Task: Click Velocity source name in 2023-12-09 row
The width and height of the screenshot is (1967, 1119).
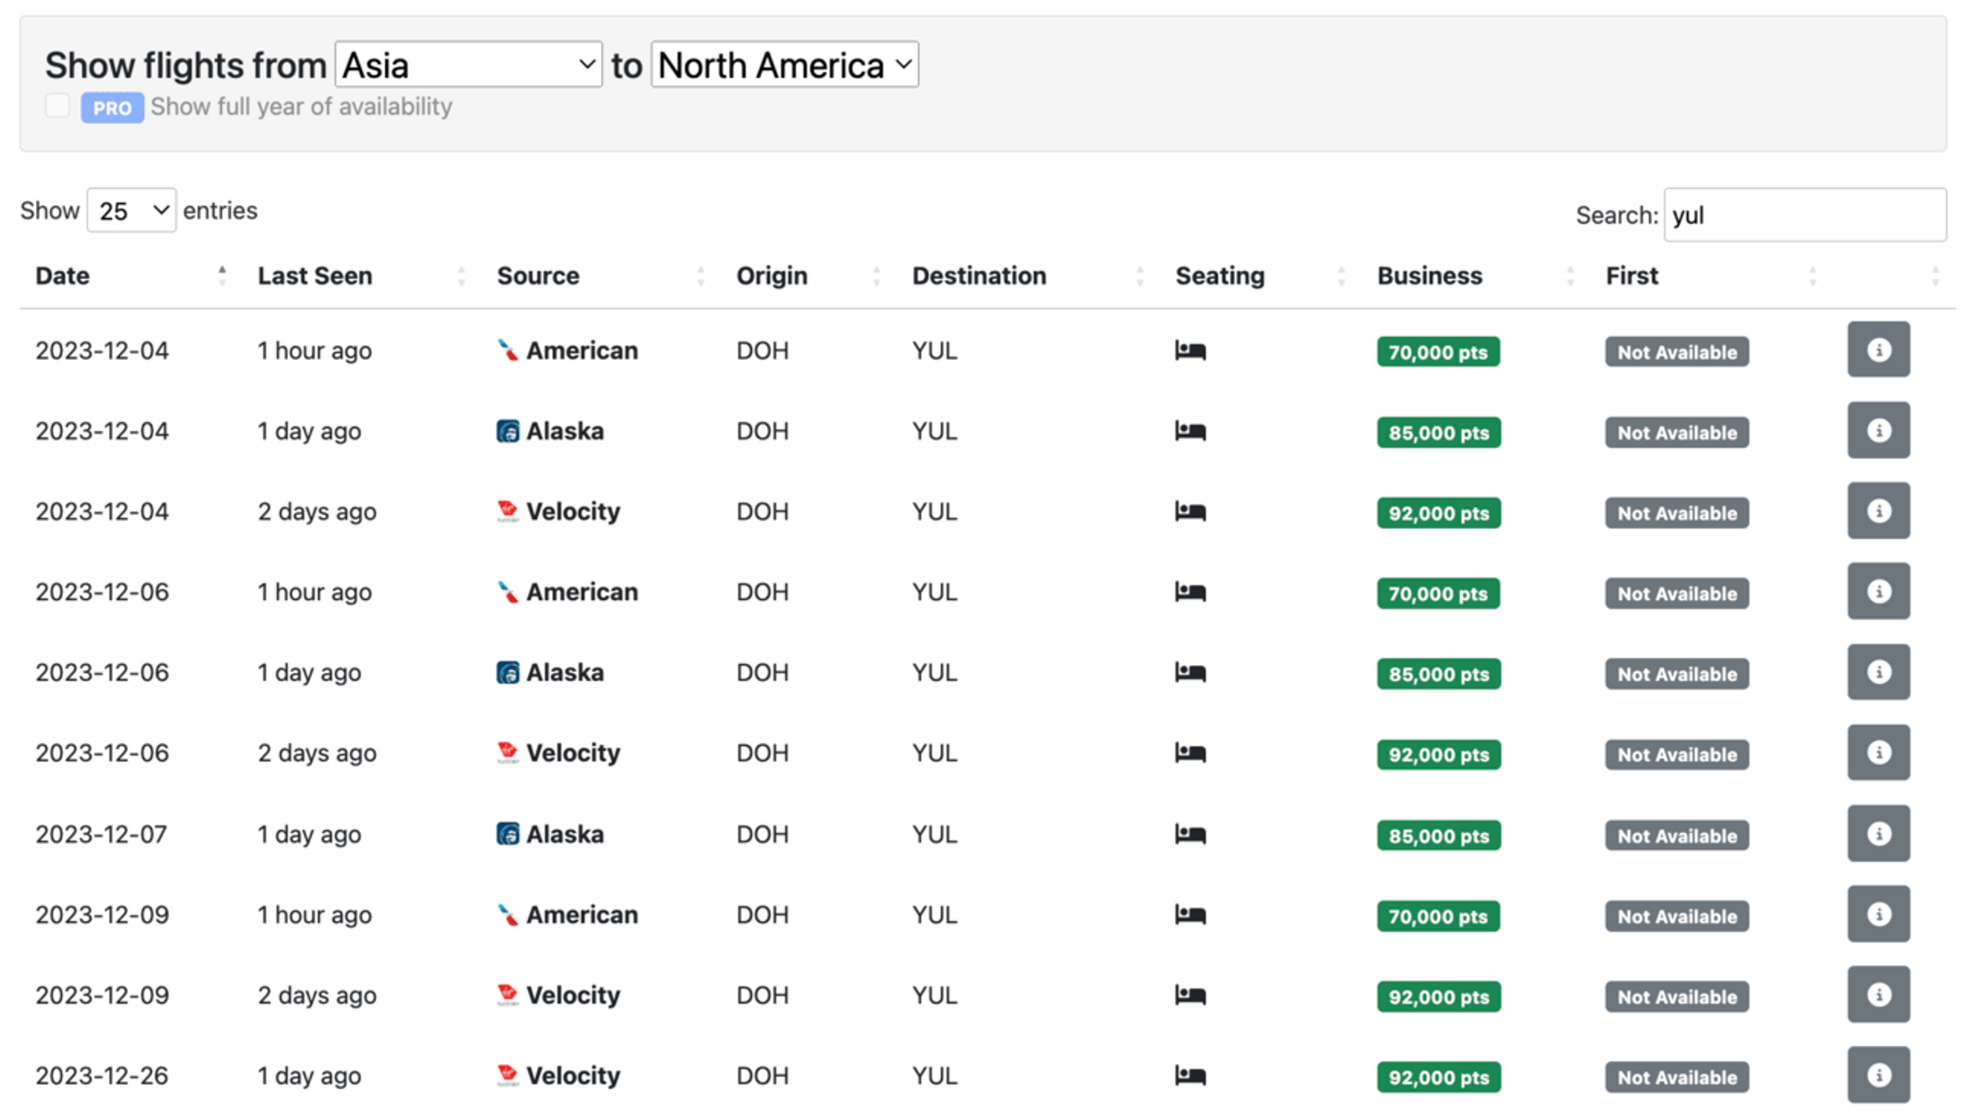Action: 573,995
